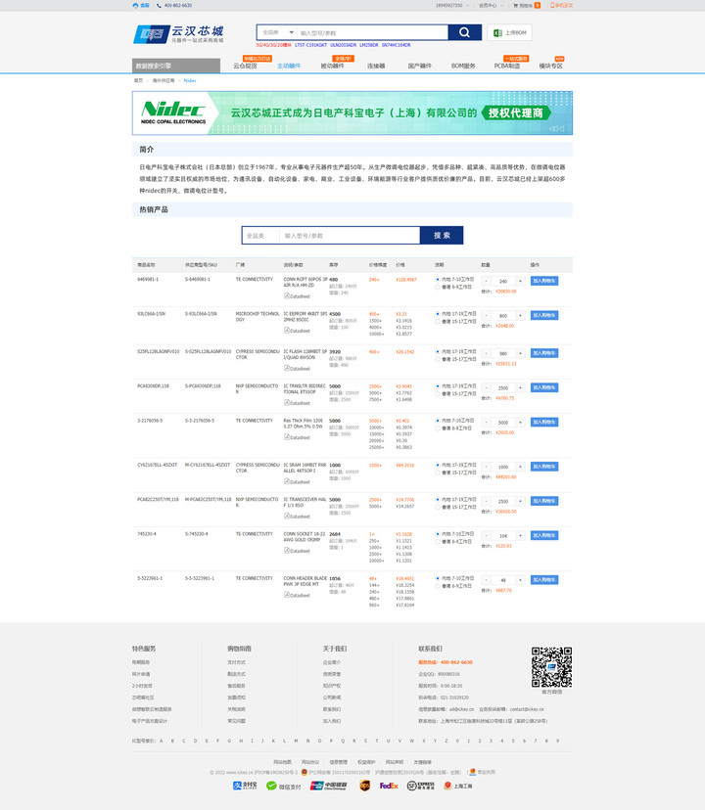Choose 内地 17-19工作日 for S25FL128LAGNFV010
The width and height of the screenshot is (705, 810).
click(x=438, y=350)
